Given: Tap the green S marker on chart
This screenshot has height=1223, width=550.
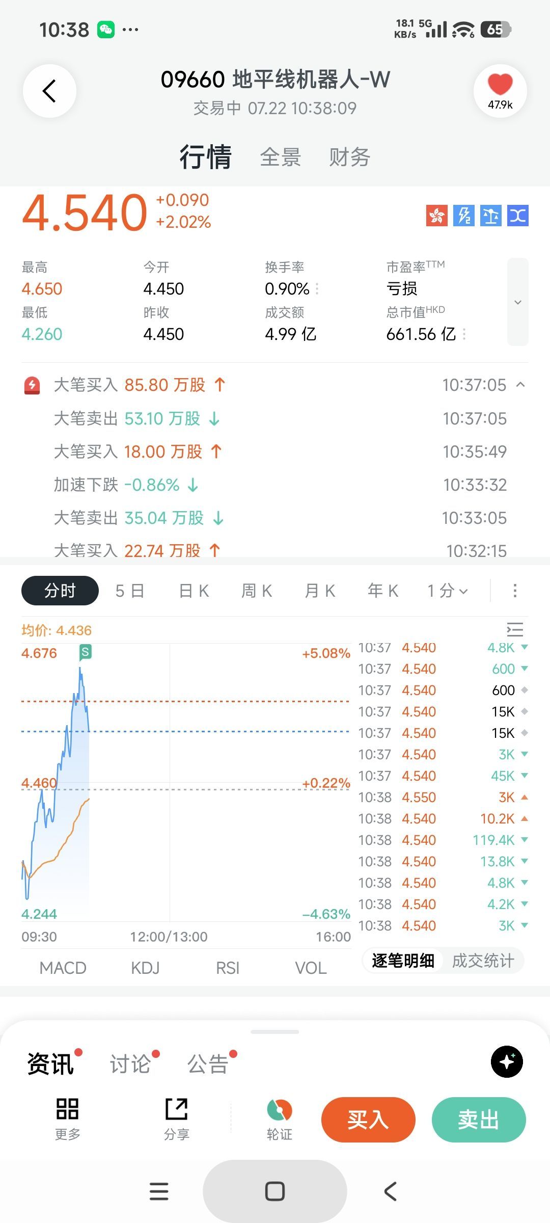Looking at the screenshot, I should [86, 651].
